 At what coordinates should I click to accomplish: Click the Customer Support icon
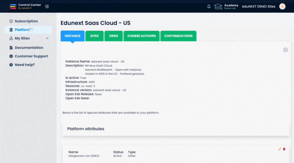tap(11, 56)
